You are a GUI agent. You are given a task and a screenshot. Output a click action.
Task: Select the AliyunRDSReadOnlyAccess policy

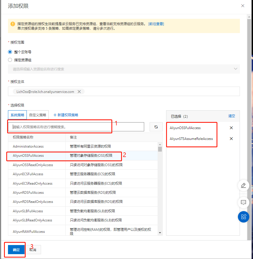click(83, 202)
